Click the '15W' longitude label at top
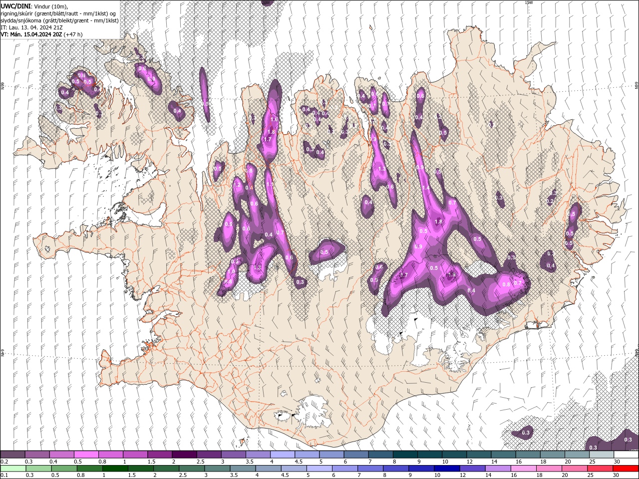The height and width of the screenshot is (479, 639). [x=529, y=2]
